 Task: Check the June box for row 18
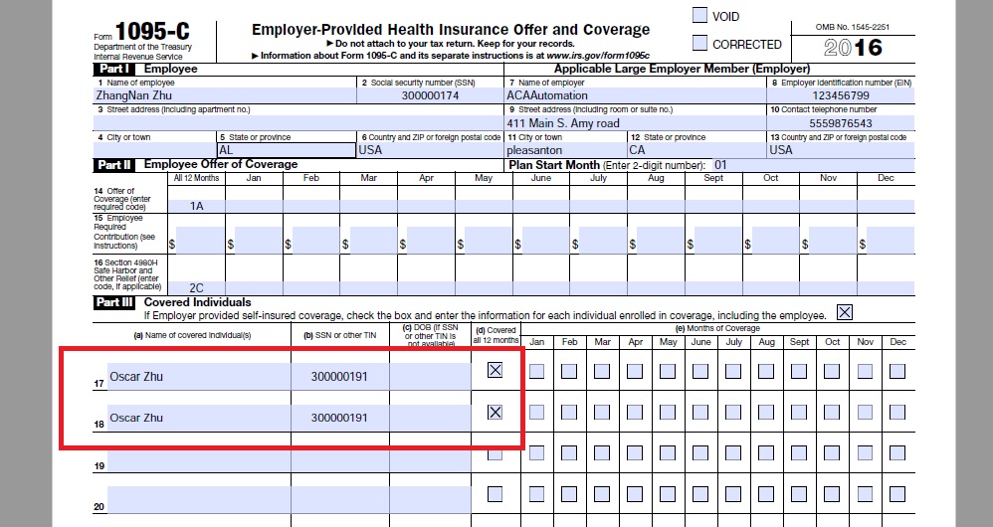pos(700,413)
